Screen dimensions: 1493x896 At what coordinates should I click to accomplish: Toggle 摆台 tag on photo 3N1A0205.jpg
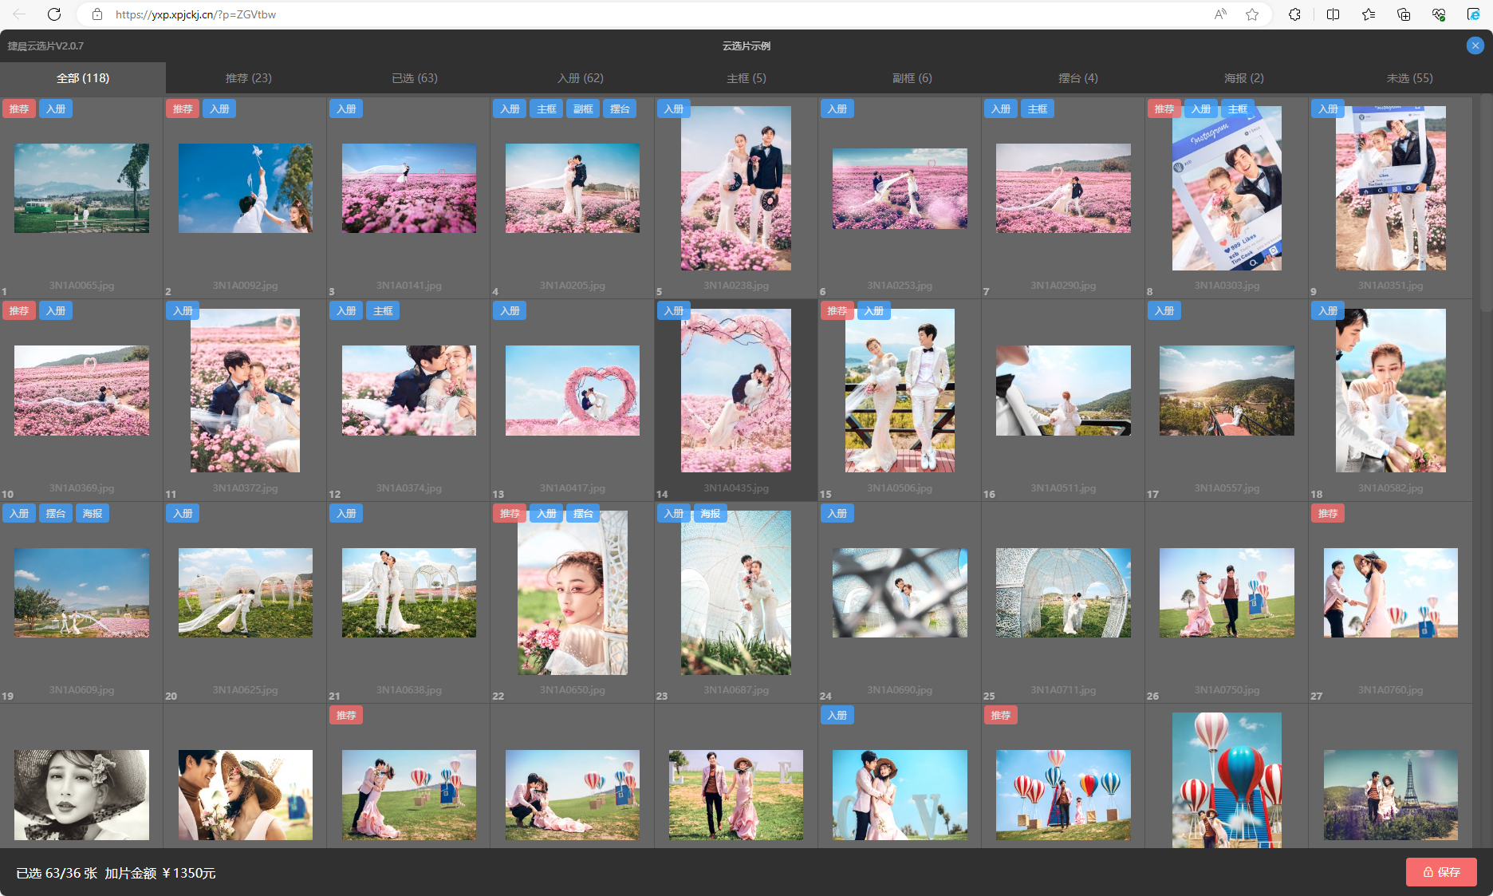620,109
